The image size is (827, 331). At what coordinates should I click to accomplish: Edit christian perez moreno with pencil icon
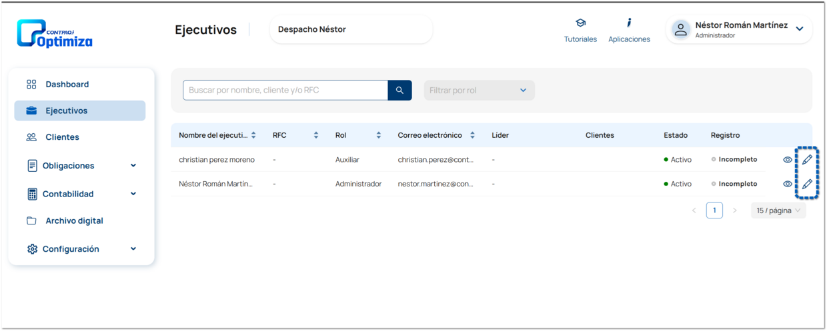coord(807,160)
